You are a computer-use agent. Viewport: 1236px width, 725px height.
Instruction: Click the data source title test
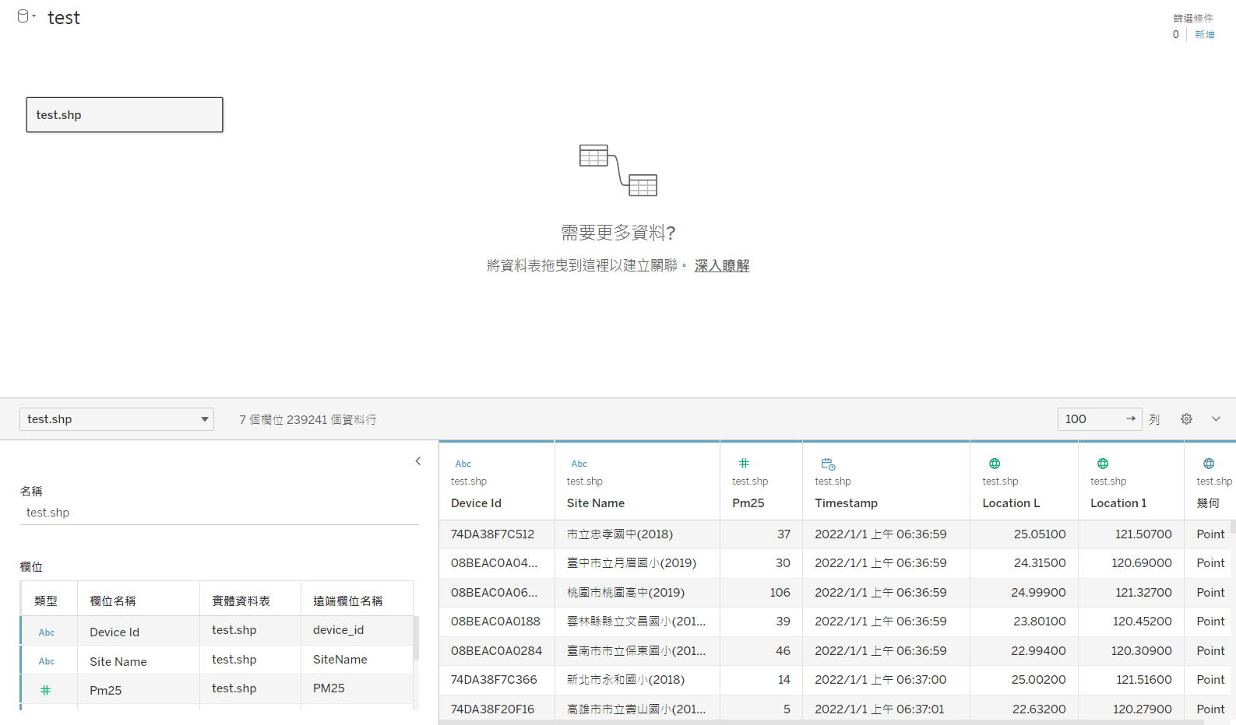click(64, 18)
